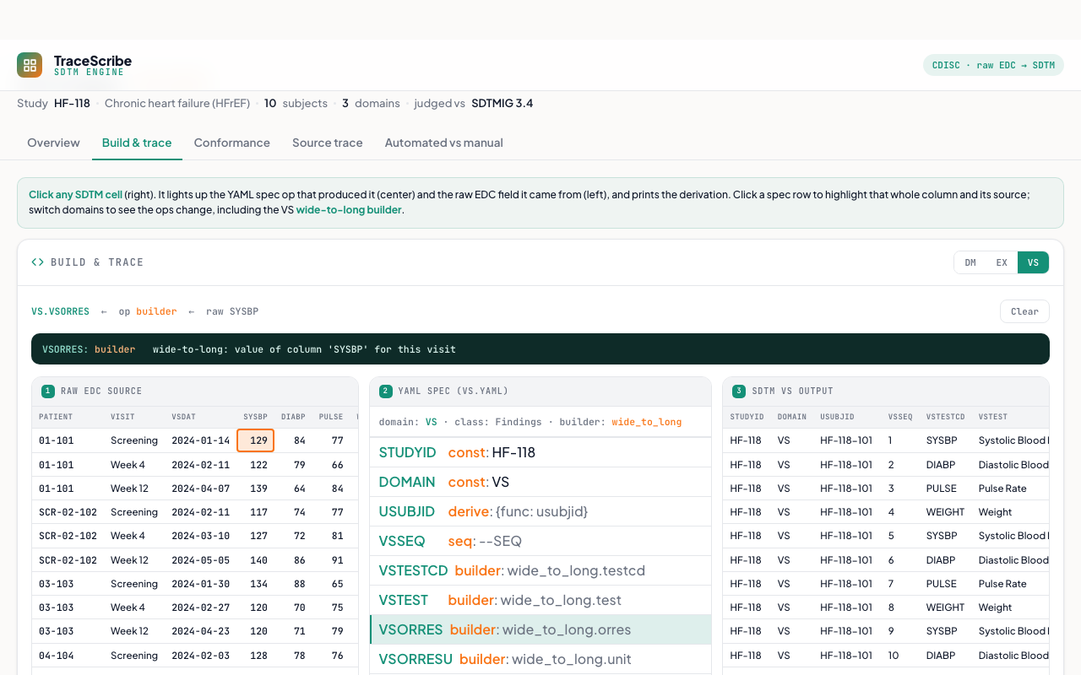Viewport: 1081px width, 675px height.
Task: Click VSDAT cell 2024-01-30
Action: click(x=200, y=583)
